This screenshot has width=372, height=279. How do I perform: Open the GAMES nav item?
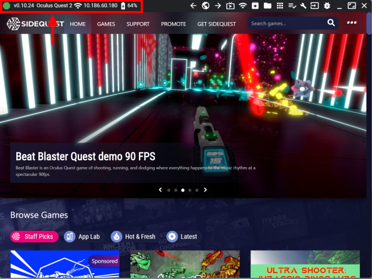(106, 24)
